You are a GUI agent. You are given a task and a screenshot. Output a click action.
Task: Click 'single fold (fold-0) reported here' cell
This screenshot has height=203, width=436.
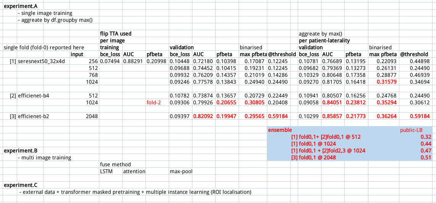(44, 48)
